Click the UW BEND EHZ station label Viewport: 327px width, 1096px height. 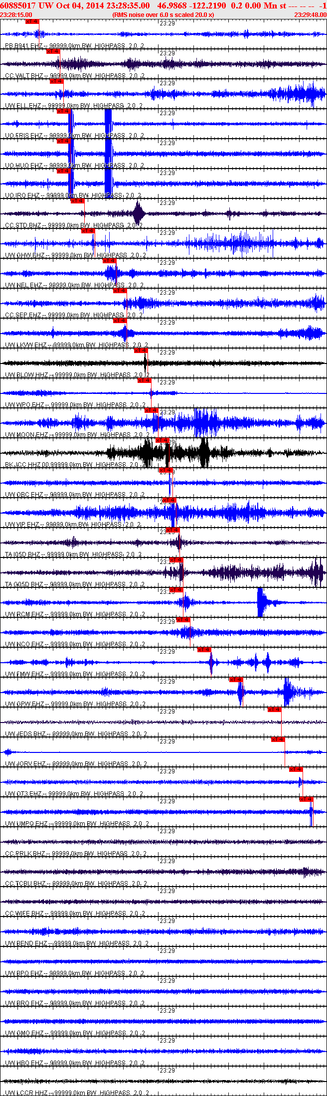26,943
